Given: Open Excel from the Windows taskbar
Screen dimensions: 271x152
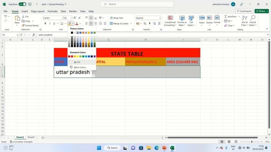Looking at the screenshot, I should [172, 148].
